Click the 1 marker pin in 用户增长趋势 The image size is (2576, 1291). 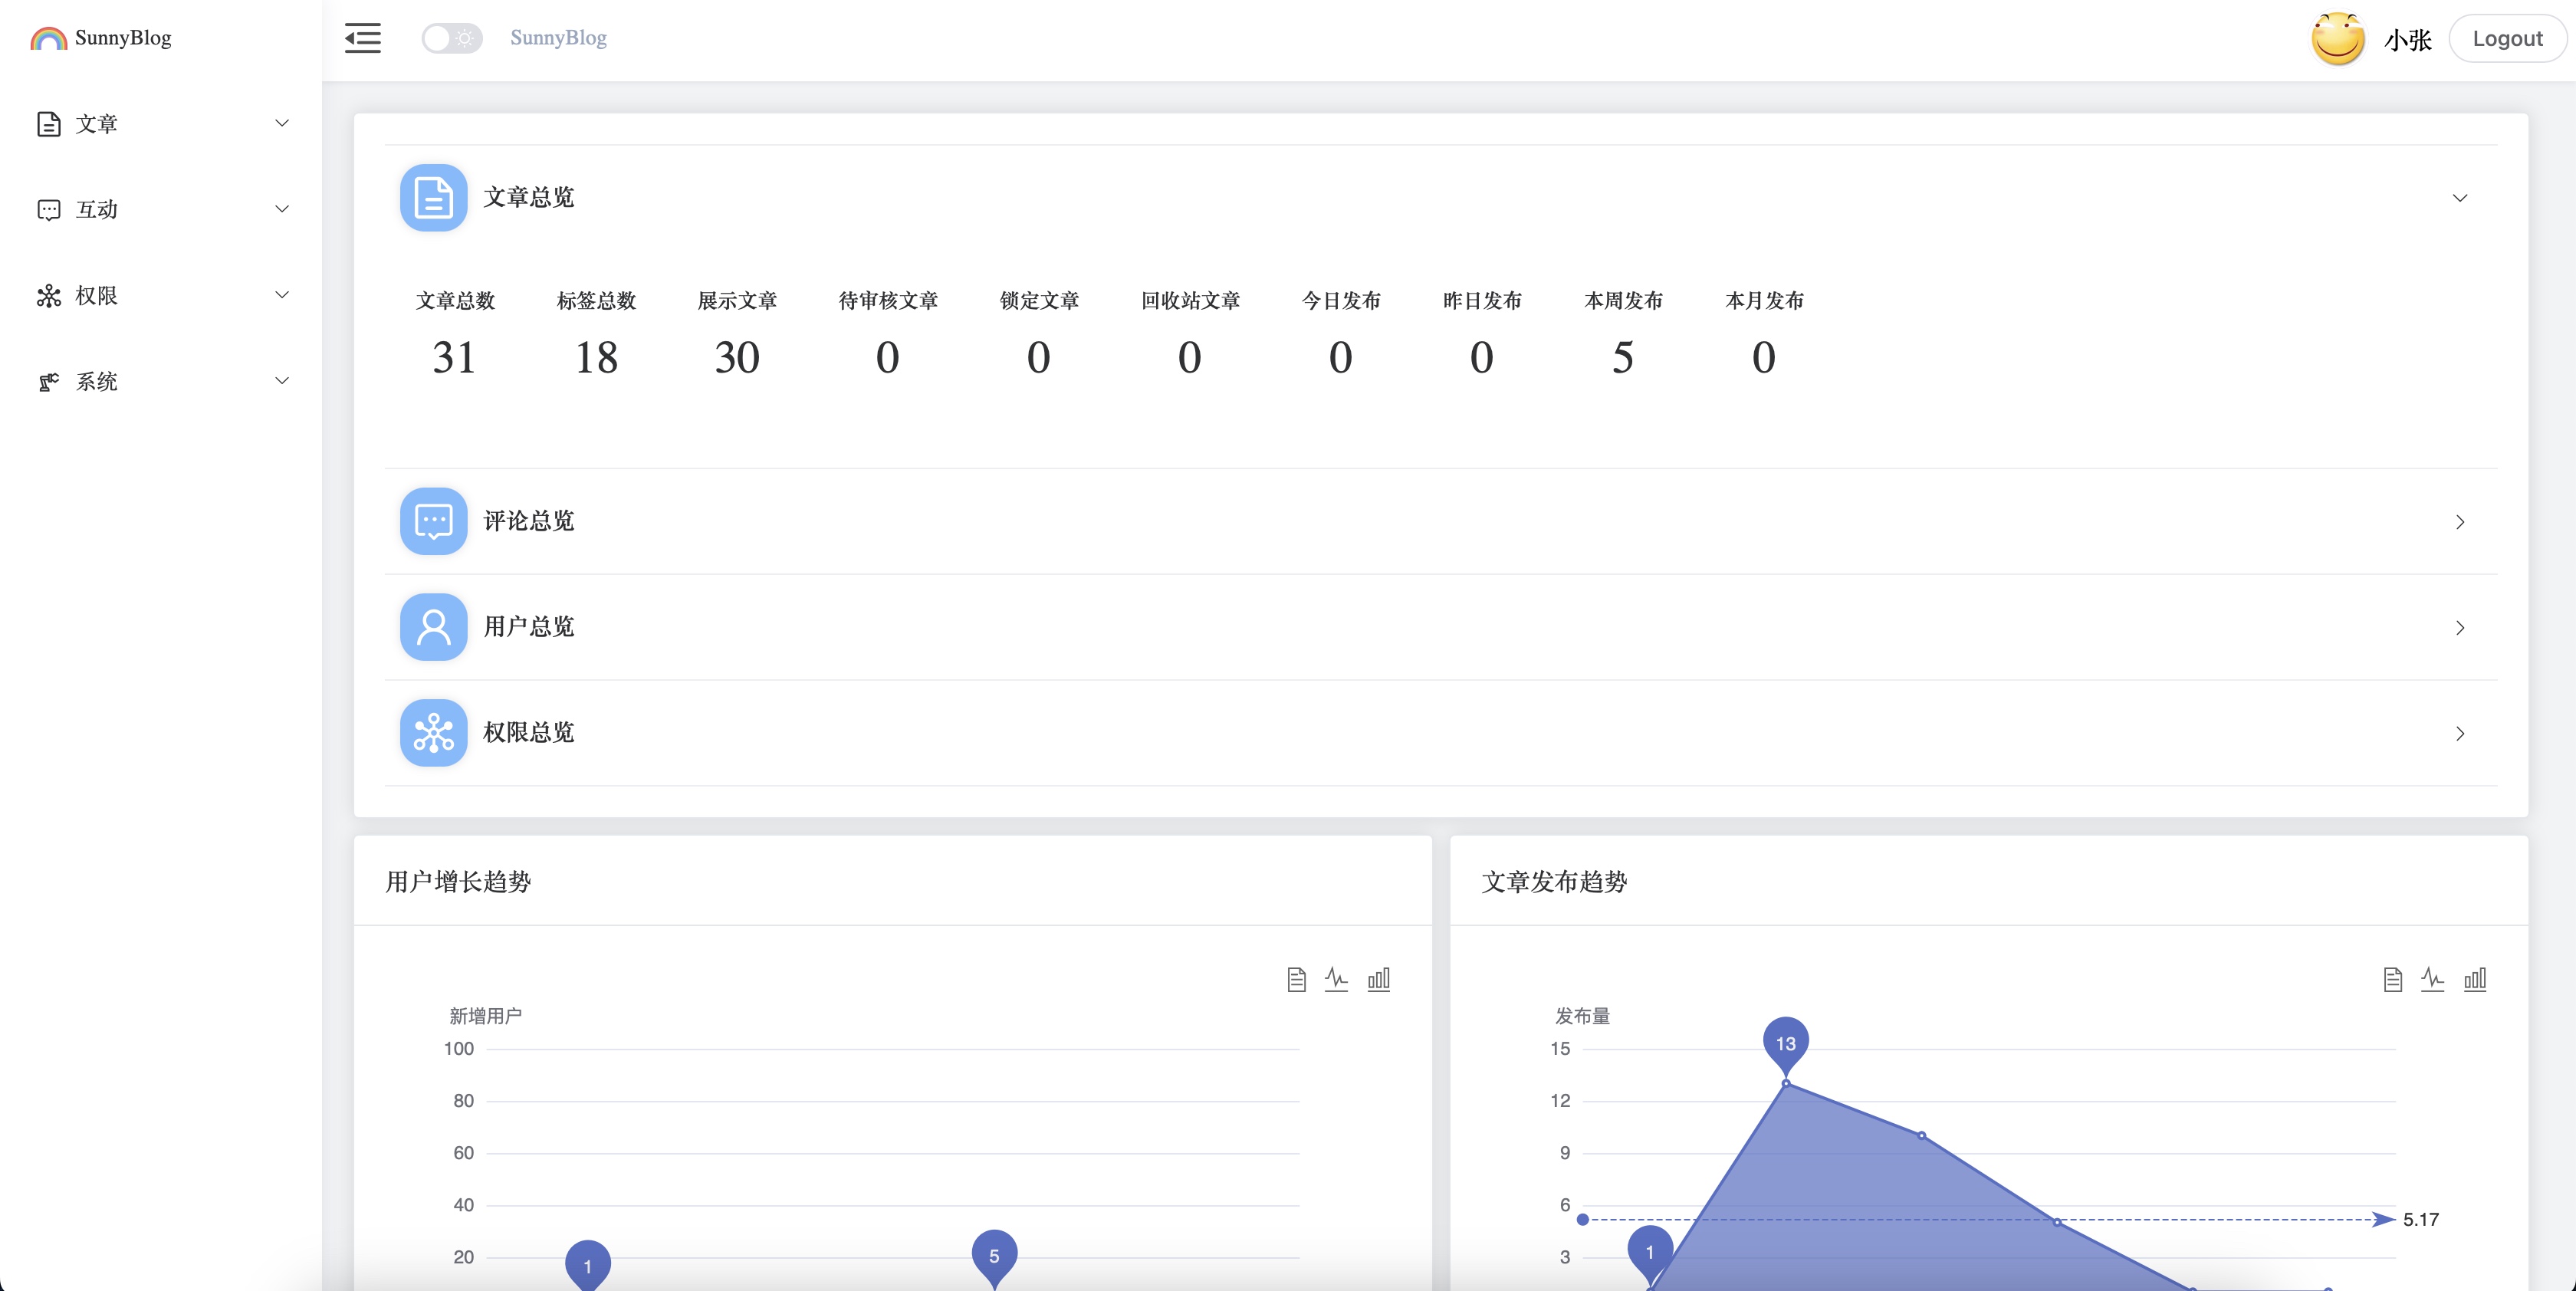[x=588, y=1266]
